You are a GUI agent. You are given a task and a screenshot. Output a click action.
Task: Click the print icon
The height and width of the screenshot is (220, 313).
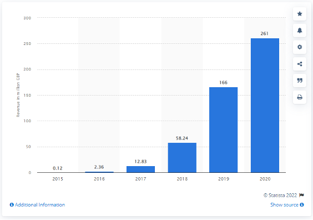click(300, 97)
